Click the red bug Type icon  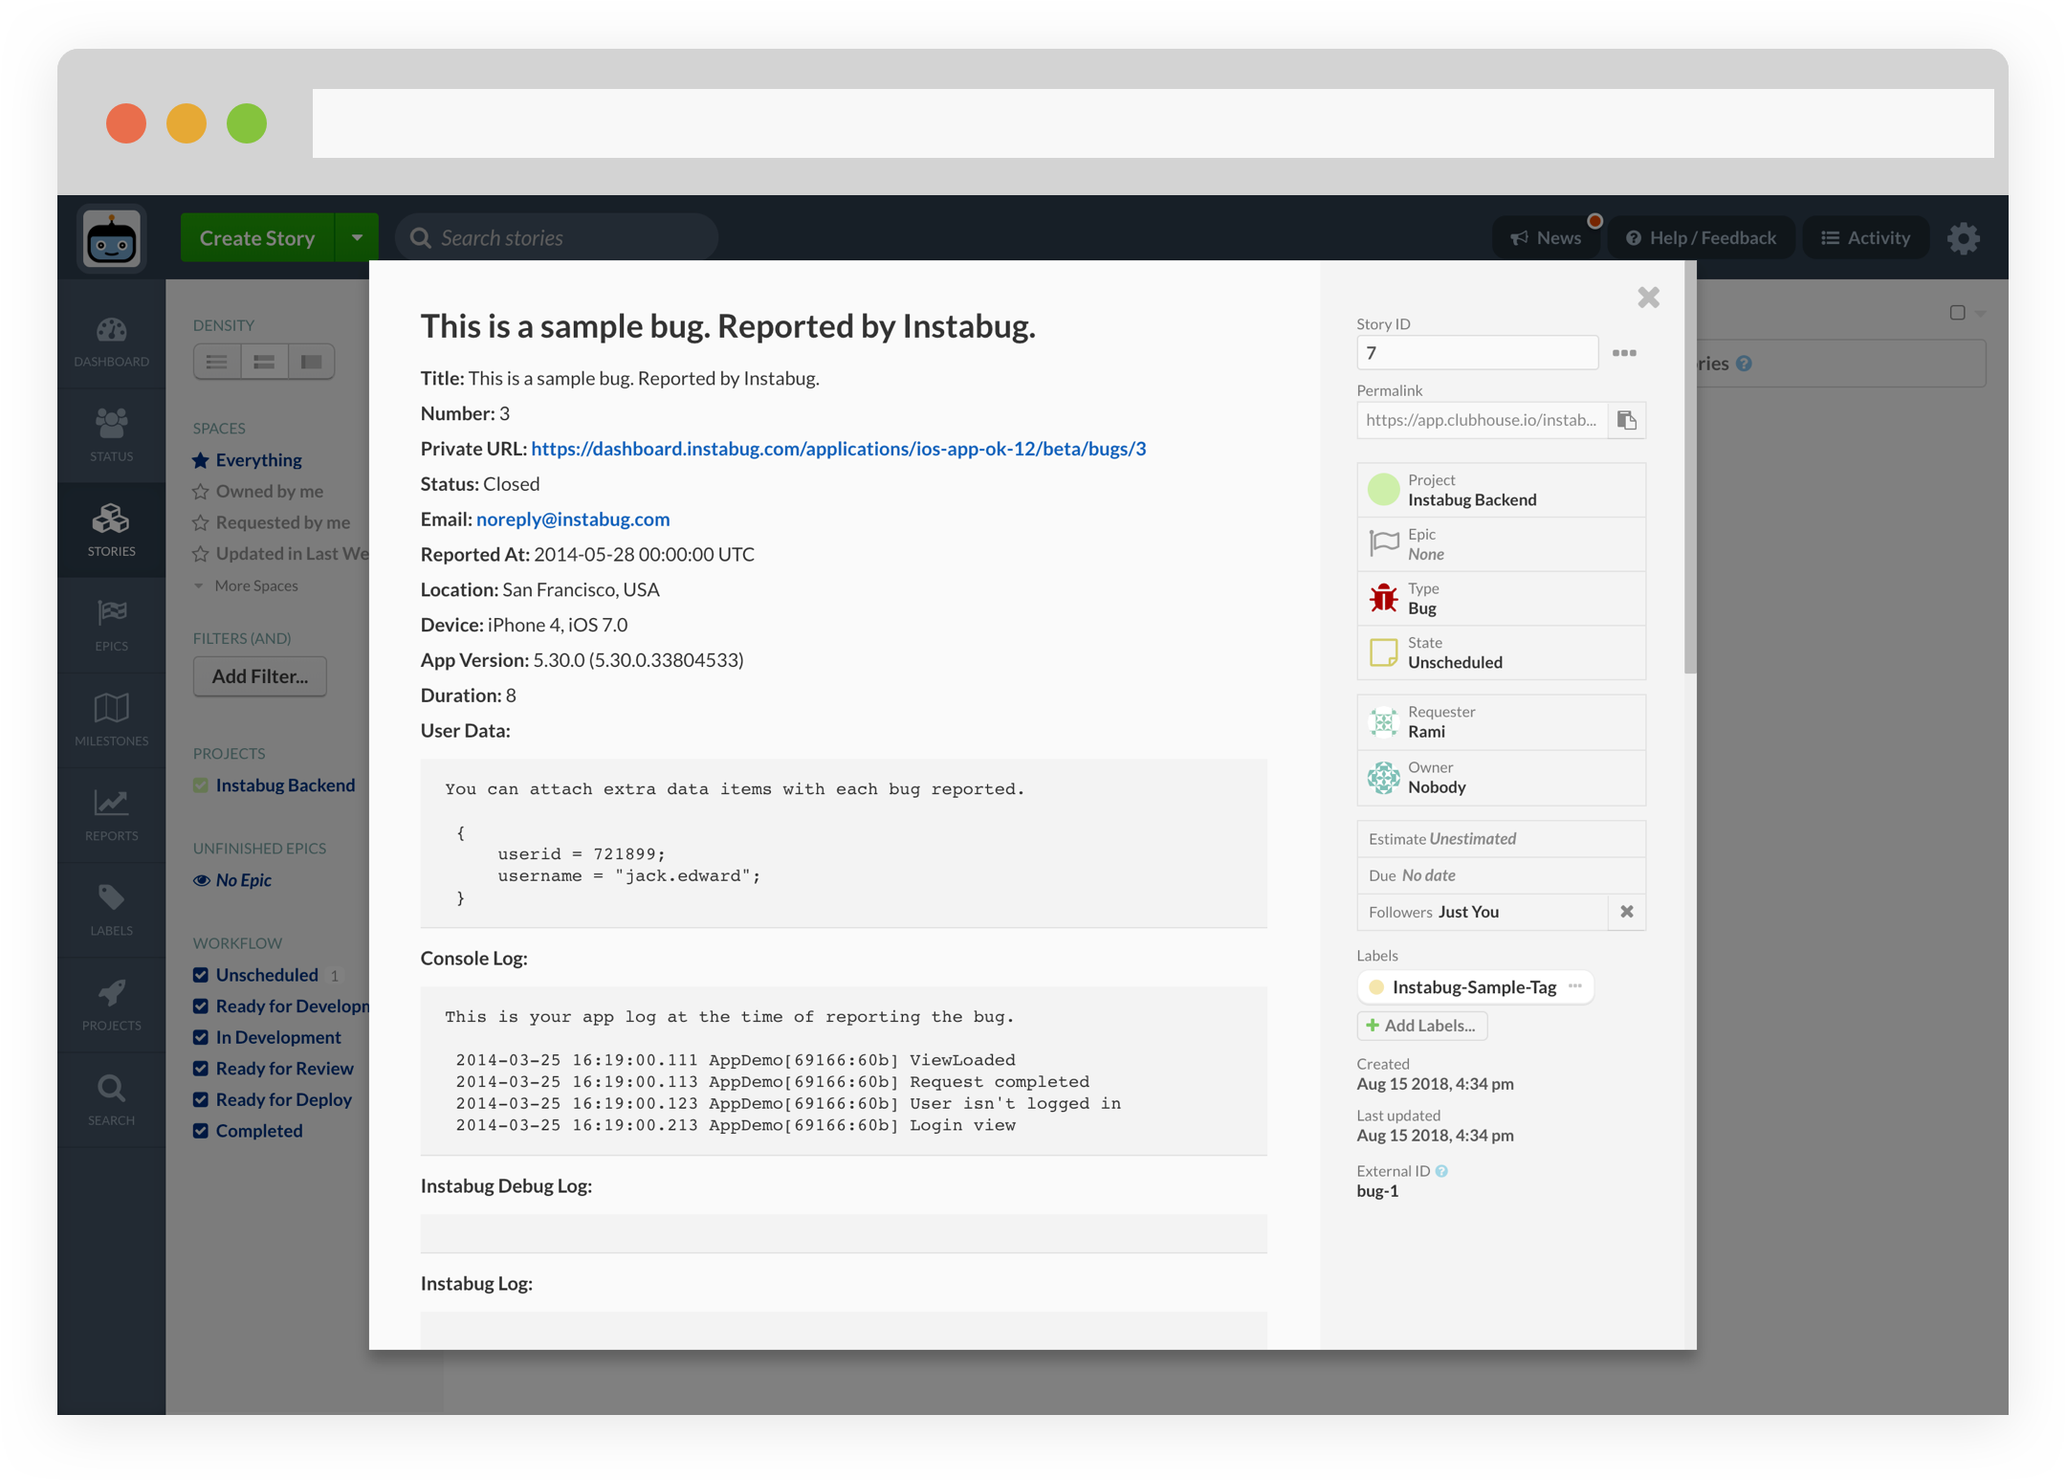[x=1383, y=598]
